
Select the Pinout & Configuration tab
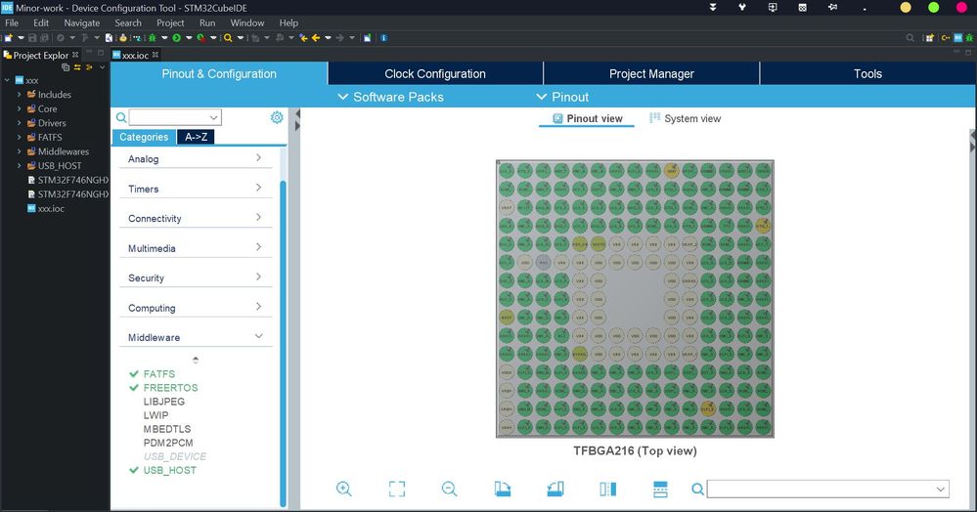[219, 73]
